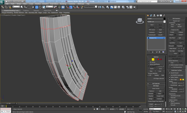
Task: Toggle By Vertex checkbox
Action: tap(149, 62)
